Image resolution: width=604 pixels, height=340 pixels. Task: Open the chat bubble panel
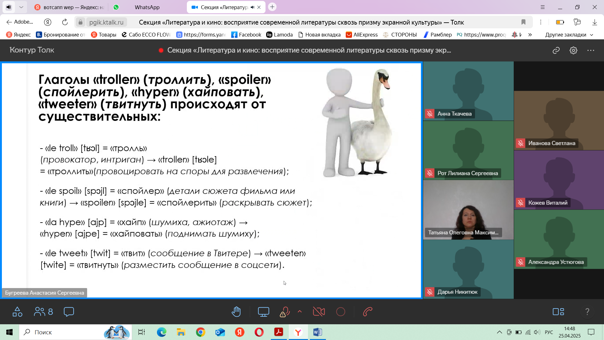tap(69, 312)
